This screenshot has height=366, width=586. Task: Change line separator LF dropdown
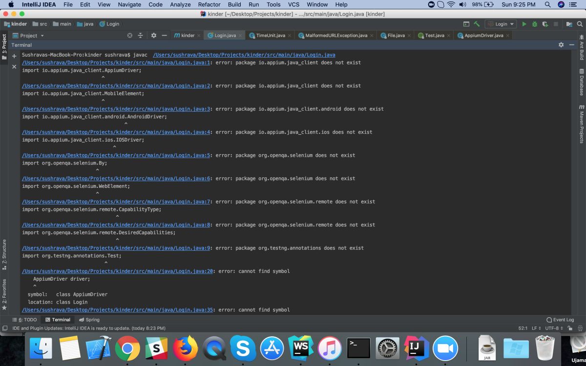[x=536, y=328]
